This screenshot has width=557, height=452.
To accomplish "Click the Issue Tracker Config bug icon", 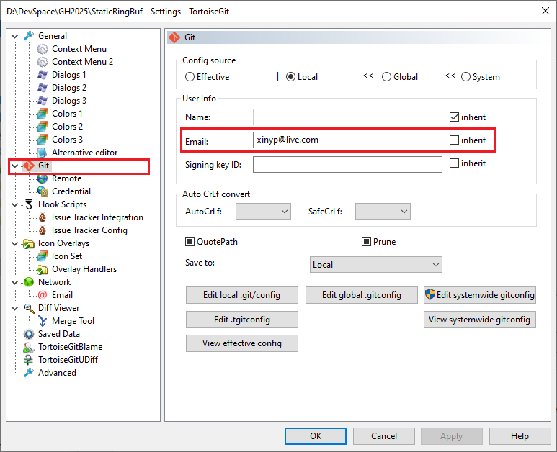I will coord(43,230).
